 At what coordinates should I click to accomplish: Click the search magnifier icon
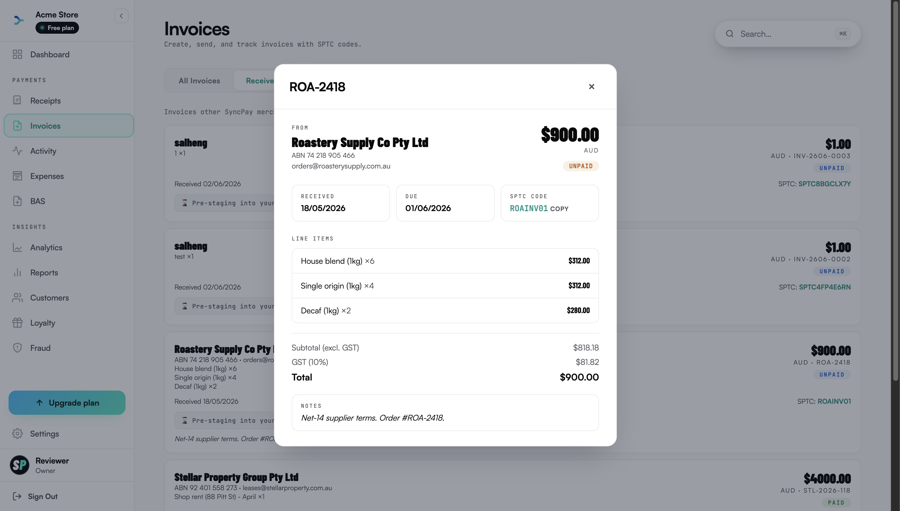729,34
